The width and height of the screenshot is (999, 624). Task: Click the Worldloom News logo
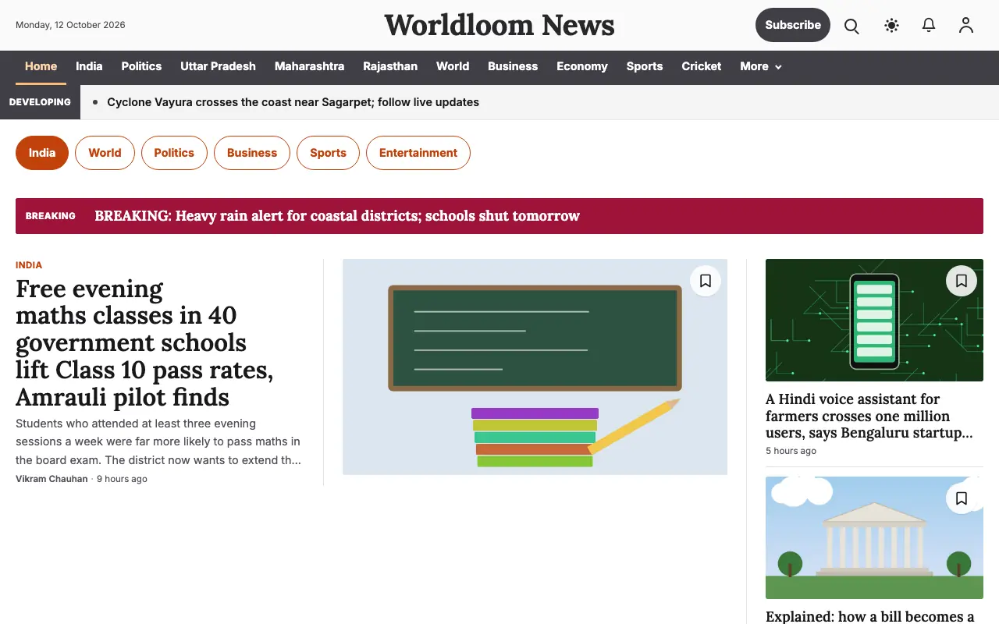(x=499, y=25)
